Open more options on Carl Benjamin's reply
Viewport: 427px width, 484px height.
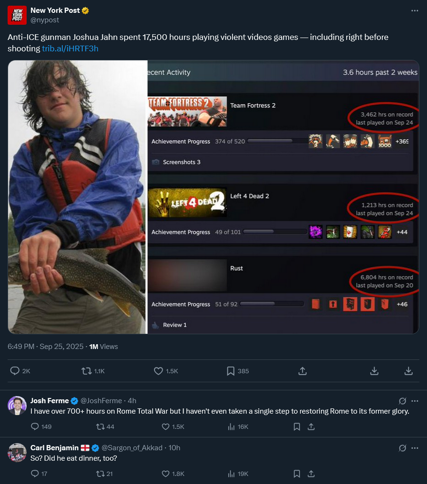point(415,448)
